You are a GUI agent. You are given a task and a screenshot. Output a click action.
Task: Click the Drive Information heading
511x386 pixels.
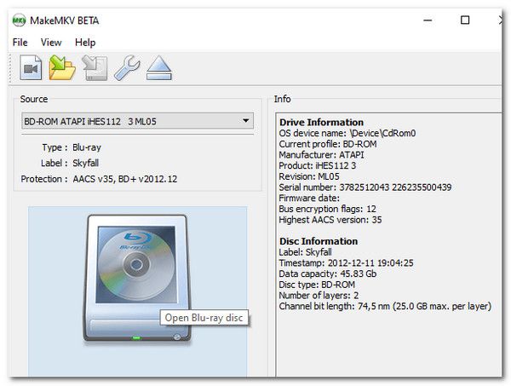[x=321, y=122]
